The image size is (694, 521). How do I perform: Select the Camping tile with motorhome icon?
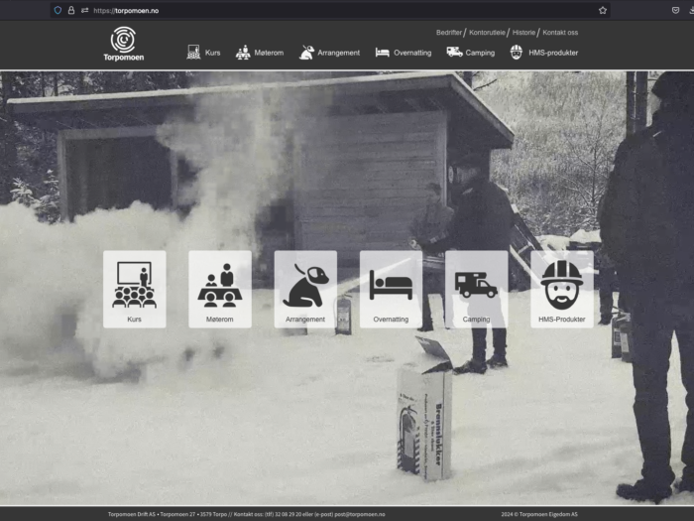pyautogui.click(x=476, y=290)
